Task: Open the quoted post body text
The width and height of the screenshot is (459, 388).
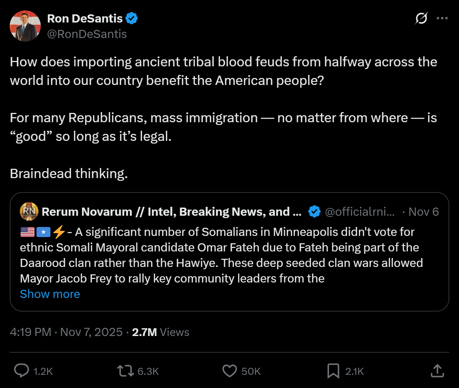Action: point(221,255)
